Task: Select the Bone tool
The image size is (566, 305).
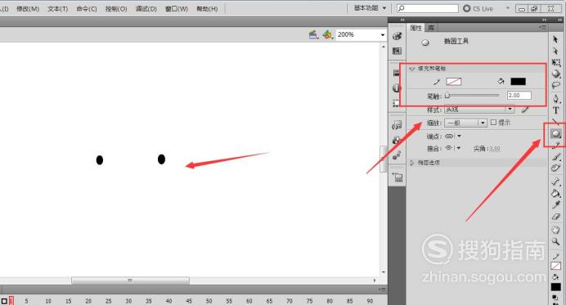Action: click(x=556, y=182)
